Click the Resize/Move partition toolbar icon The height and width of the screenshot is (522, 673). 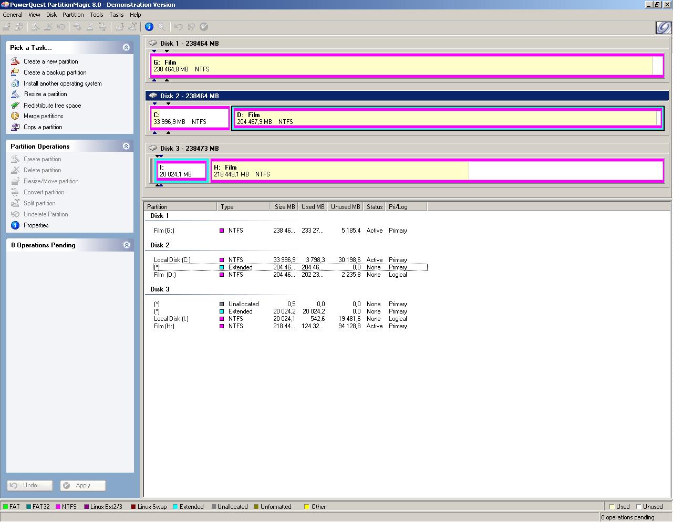click(x=7, y=27)
